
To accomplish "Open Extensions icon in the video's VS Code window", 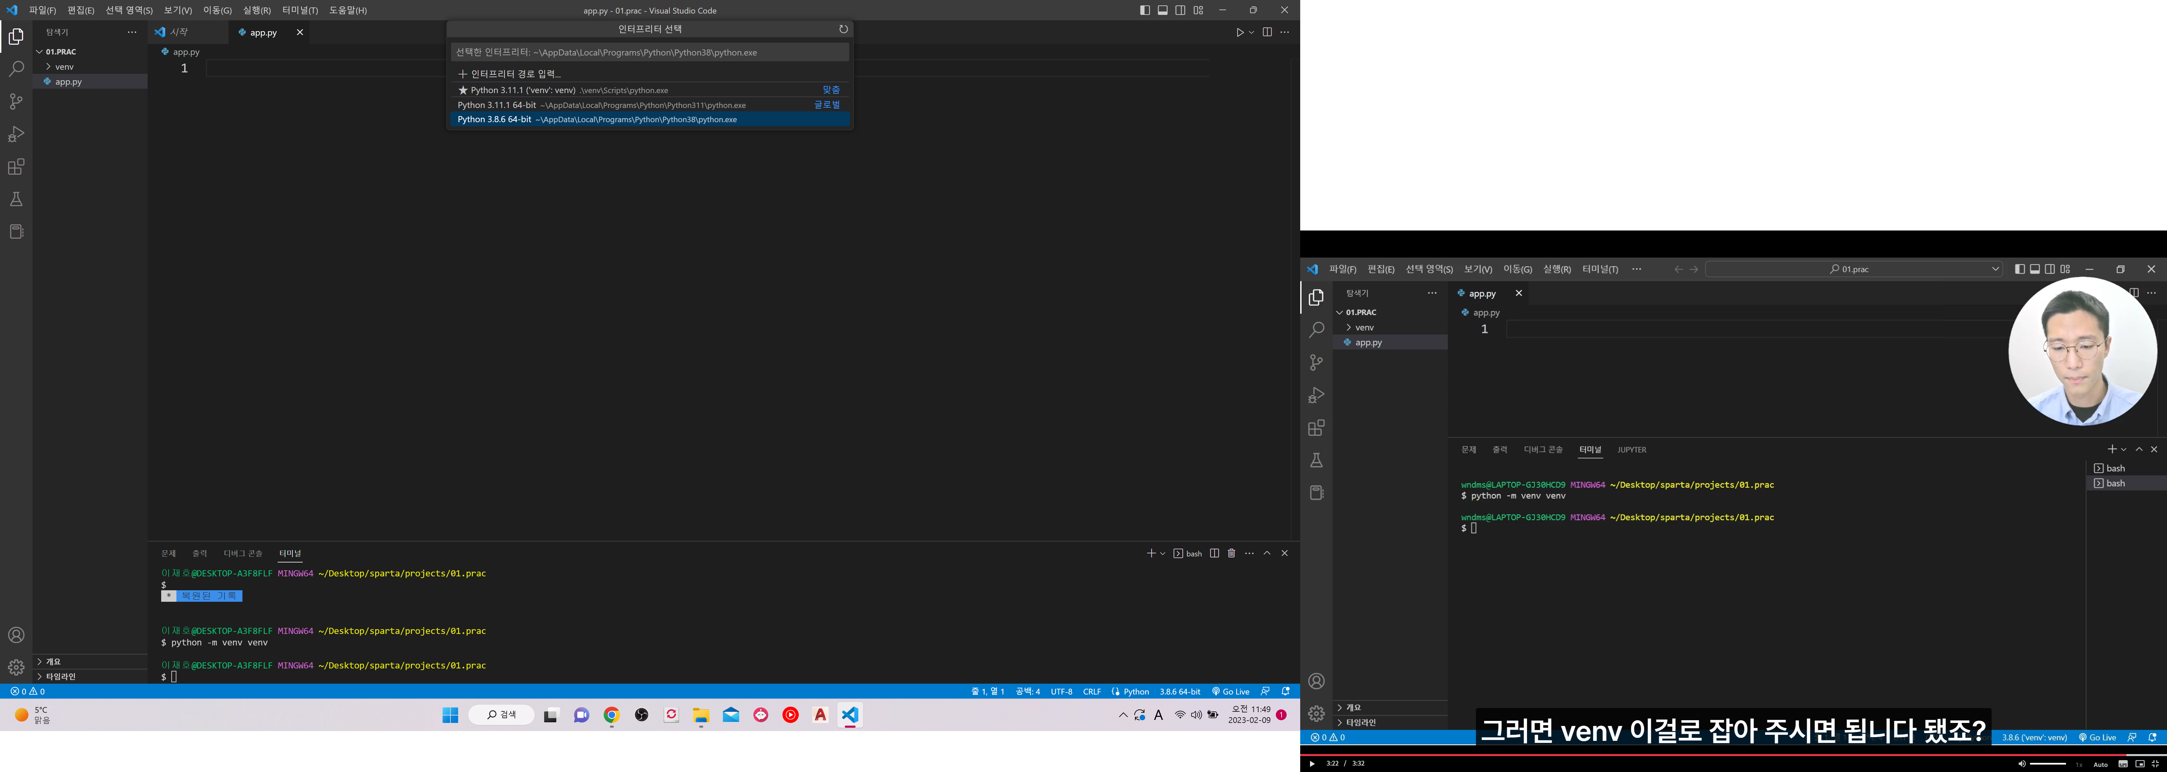I will (x=1316, y=428).
